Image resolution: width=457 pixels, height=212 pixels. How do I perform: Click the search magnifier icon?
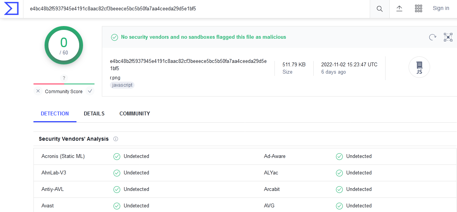[x=379, y=9]
